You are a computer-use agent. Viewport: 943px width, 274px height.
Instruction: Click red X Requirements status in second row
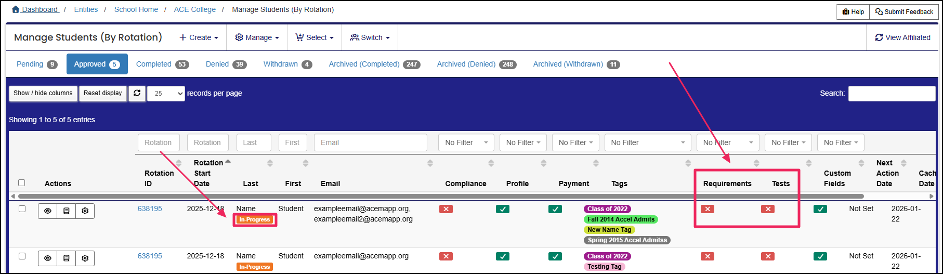[x=708, y=256]
